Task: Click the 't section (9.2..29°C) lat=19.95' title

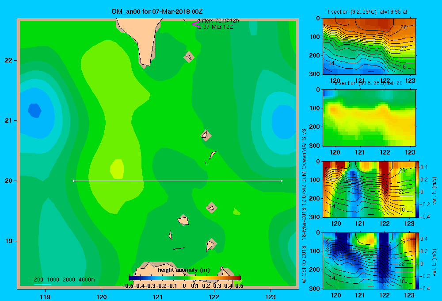Action: tap(367, 12)
